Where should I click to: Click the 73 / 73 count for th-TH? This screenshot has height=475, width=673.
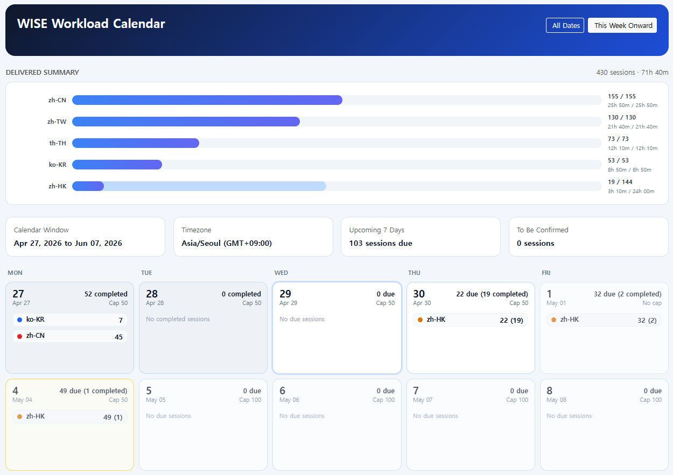618,139
